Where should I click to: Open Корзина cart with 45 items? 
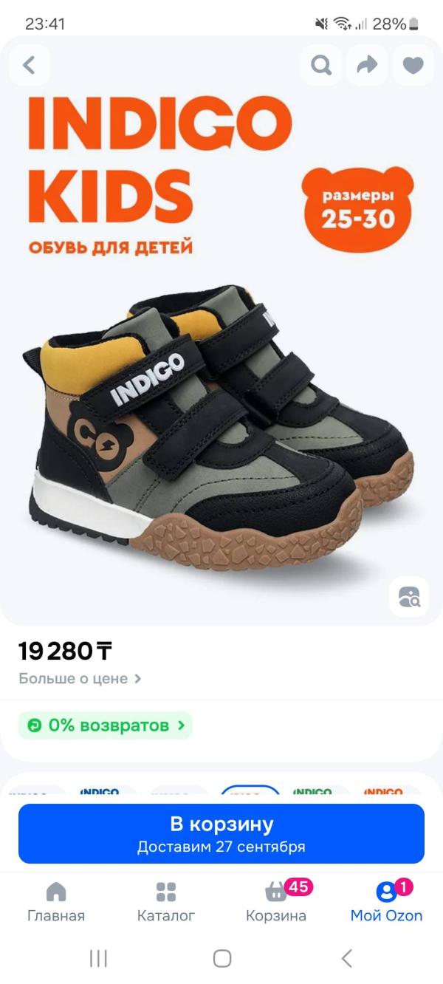coord(277,902)
